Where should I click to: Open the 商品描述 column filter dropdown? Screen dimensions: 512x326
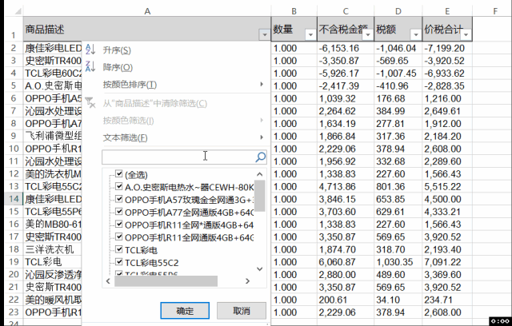[x=265, y=34]
